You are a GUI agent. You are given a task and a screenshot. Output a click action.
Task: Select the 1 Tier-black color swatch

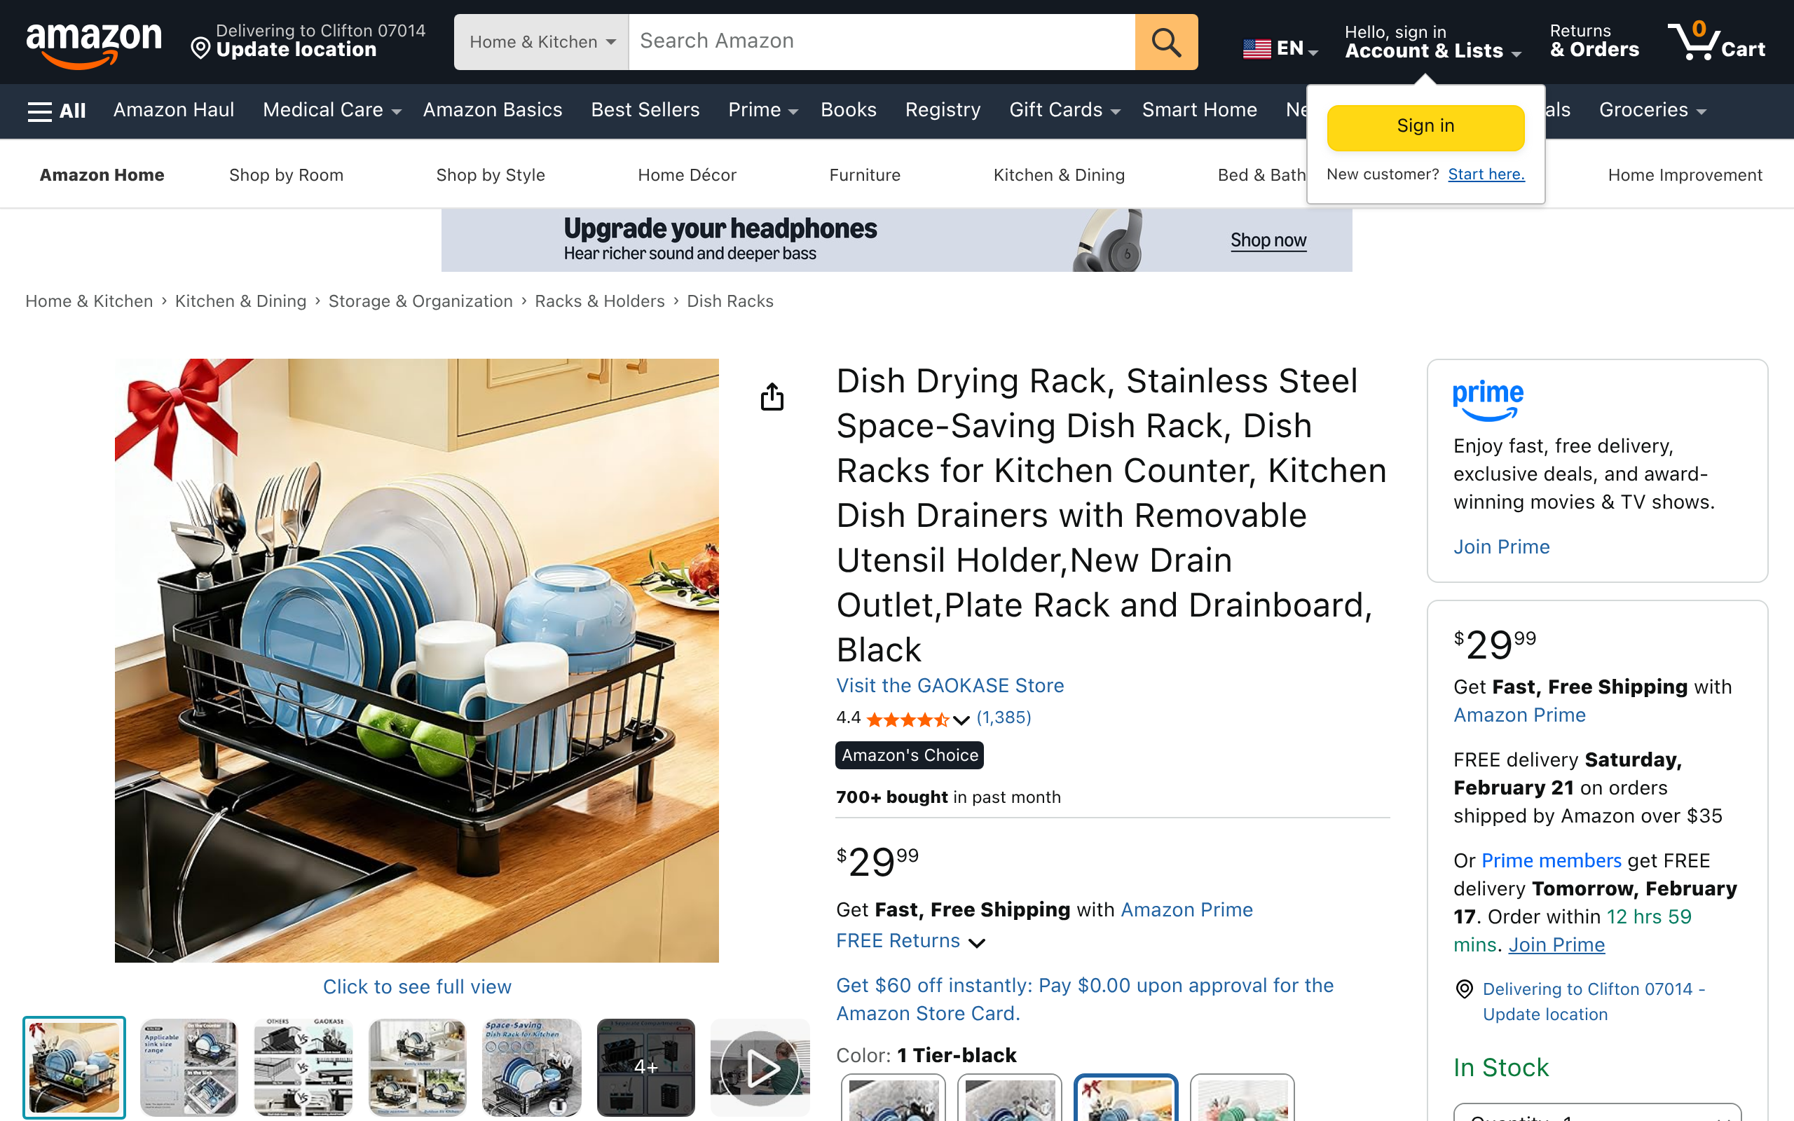point(1125,1097)
